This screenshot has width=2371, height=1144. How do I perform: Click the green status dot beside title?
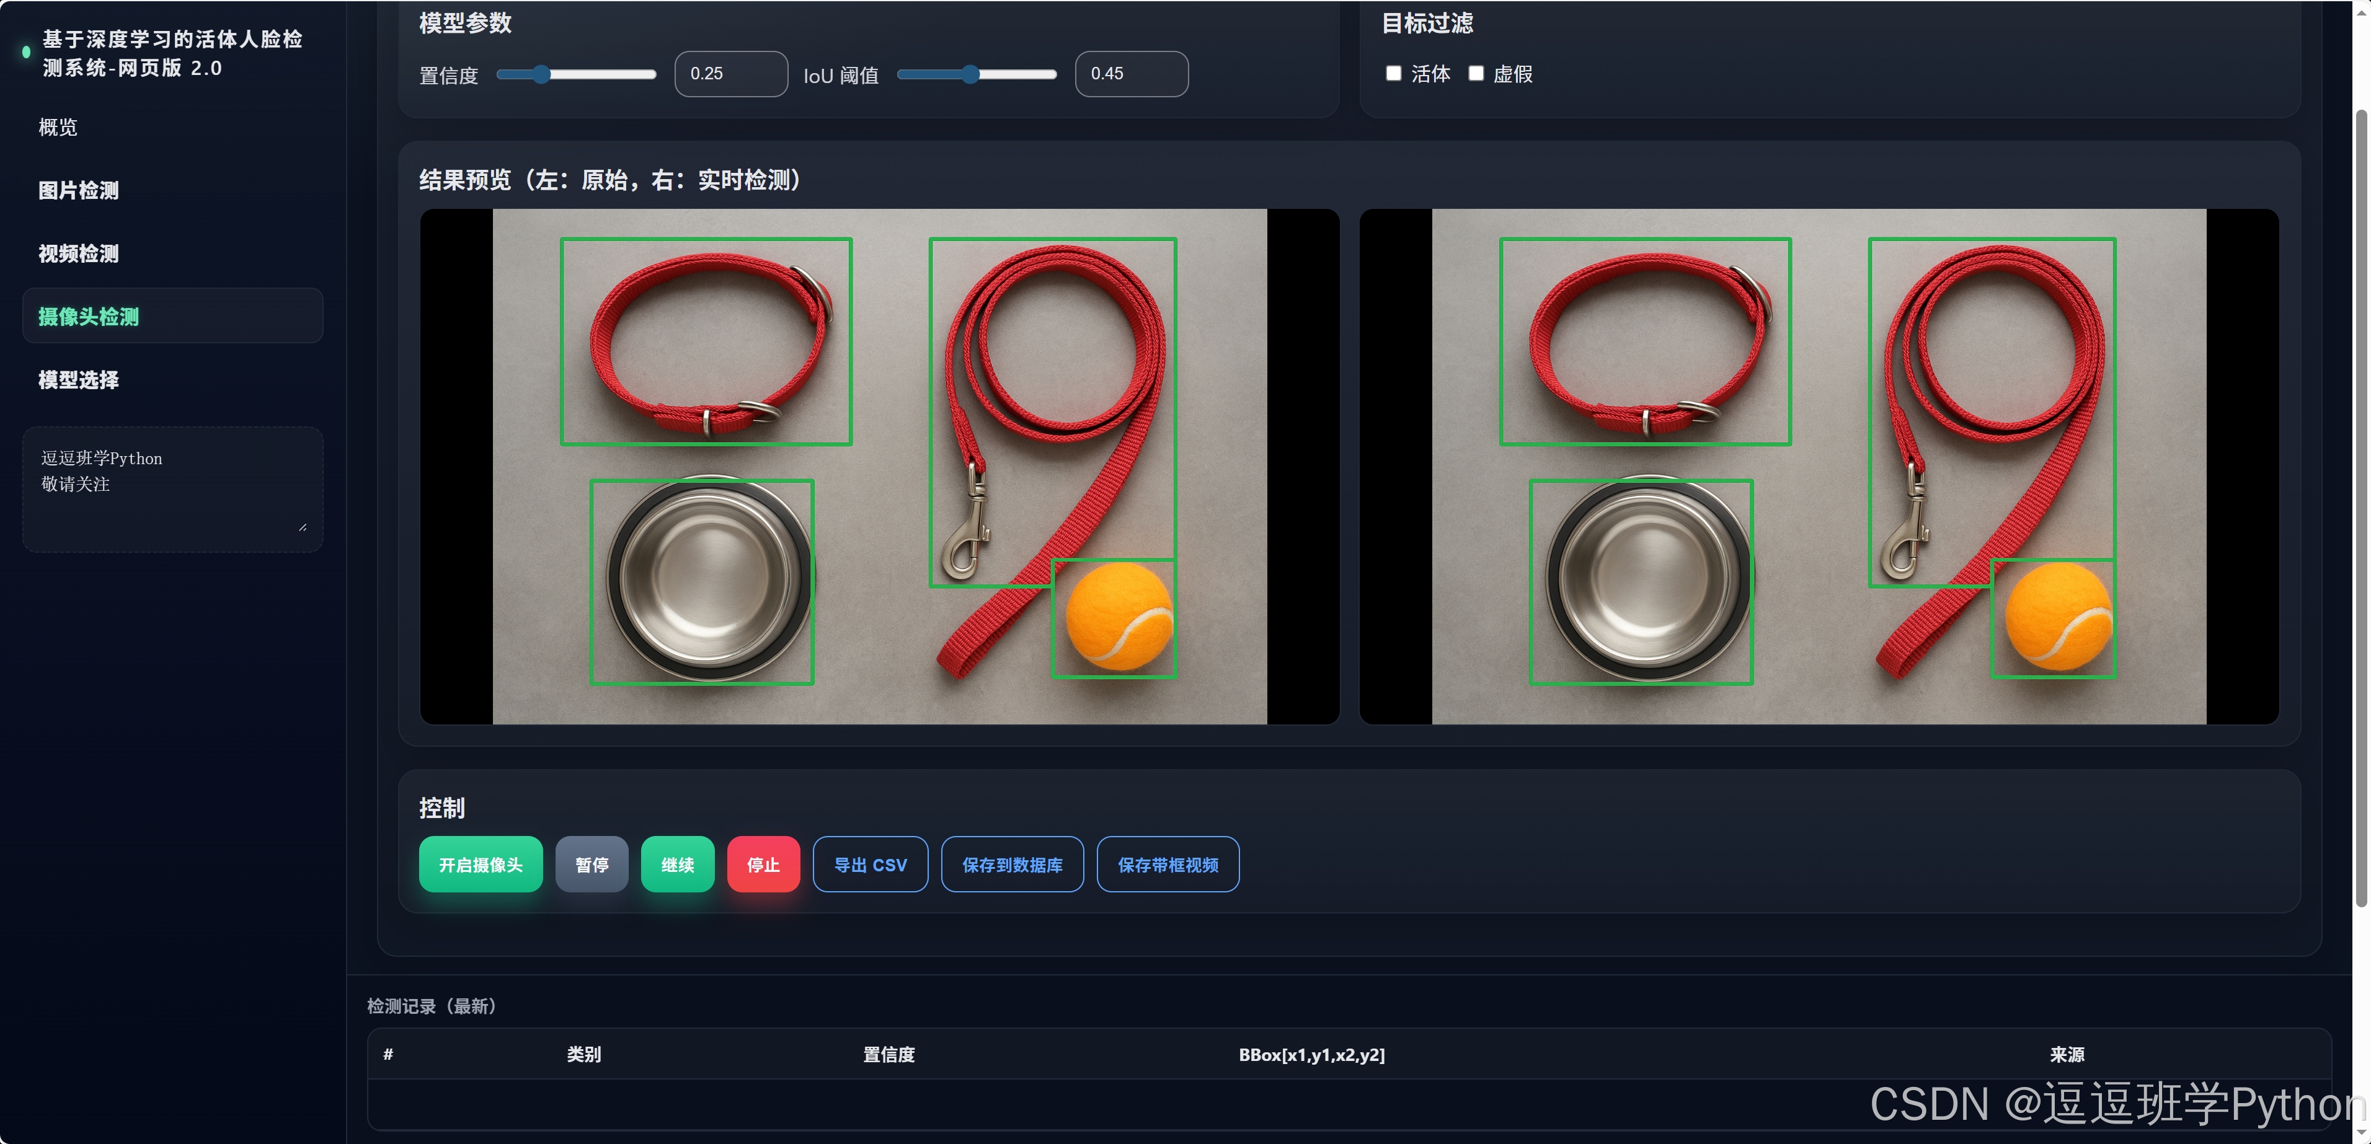tap(26, 53)
